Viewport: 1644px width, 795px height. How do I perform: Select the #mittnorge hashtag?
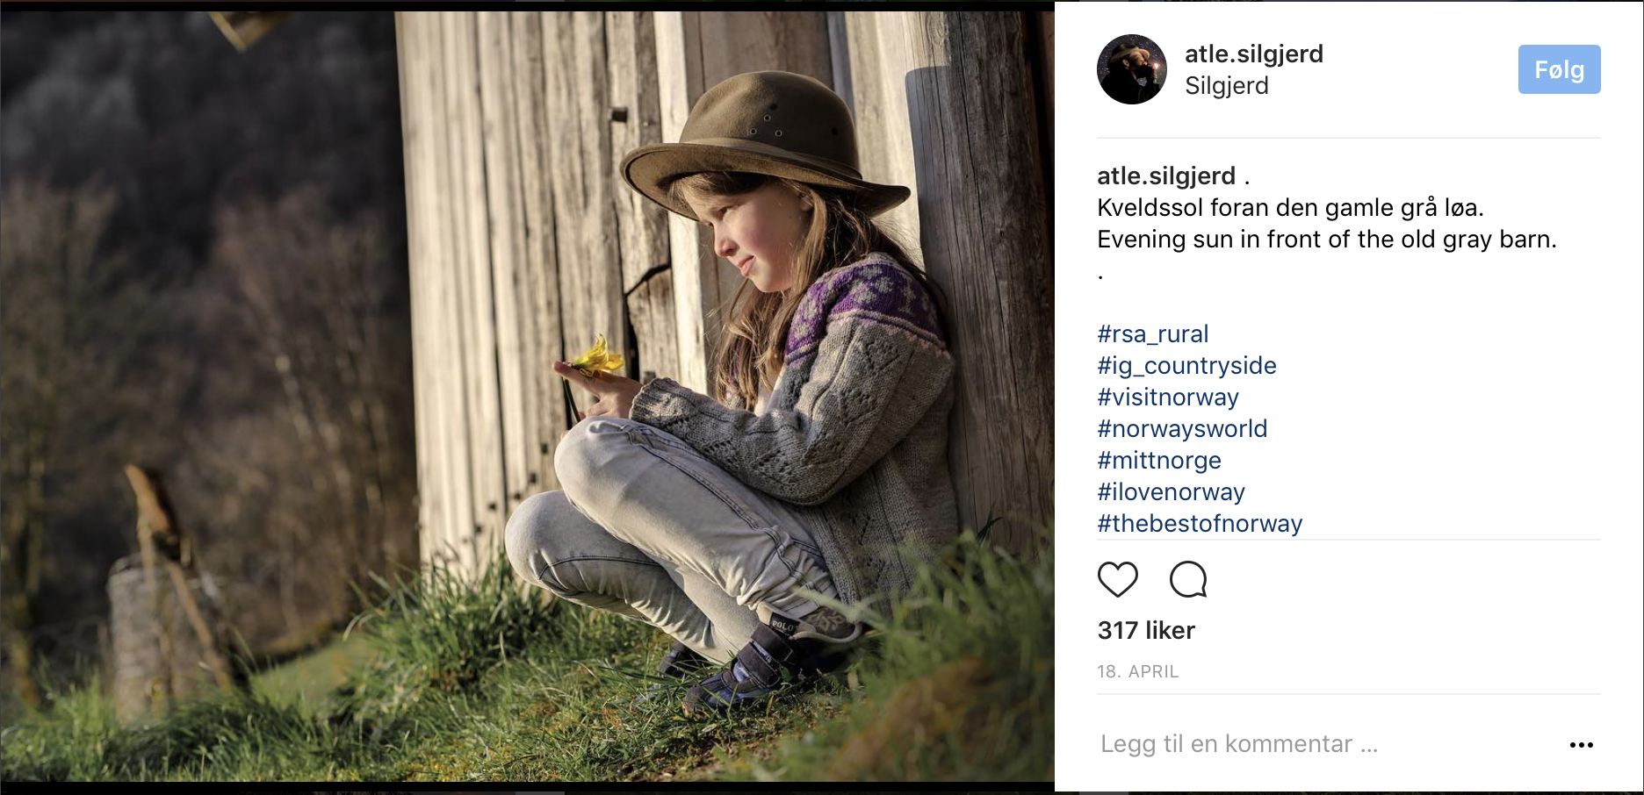click(x=1158, y=461)
